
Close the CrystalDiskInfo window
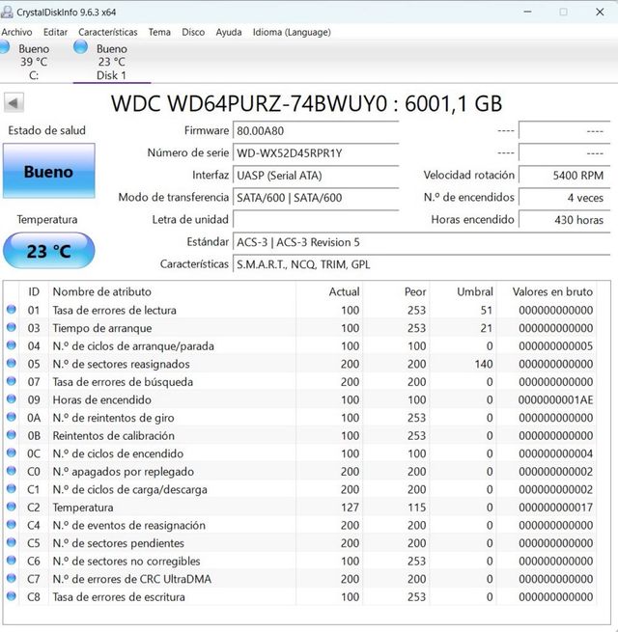pyautogui.click(x=600, y=13)
